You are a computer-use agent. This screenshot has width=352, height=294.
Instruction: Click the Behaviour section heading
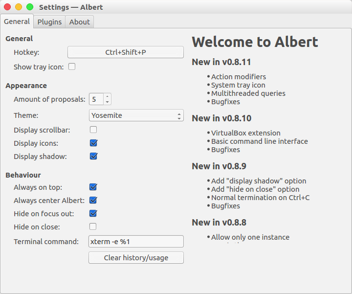[23, 175]
